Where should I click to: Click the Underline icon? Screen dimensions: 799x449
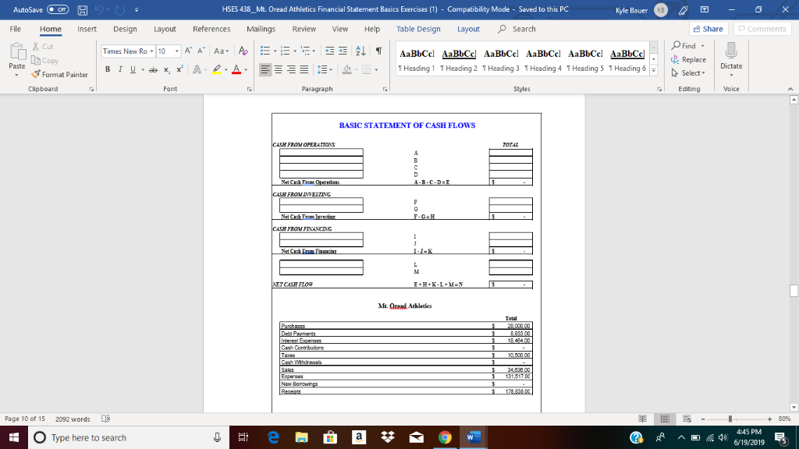132,69
